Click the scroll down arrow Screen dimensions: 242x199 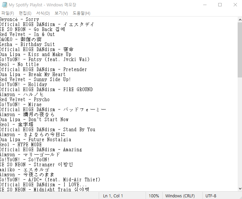240,189
